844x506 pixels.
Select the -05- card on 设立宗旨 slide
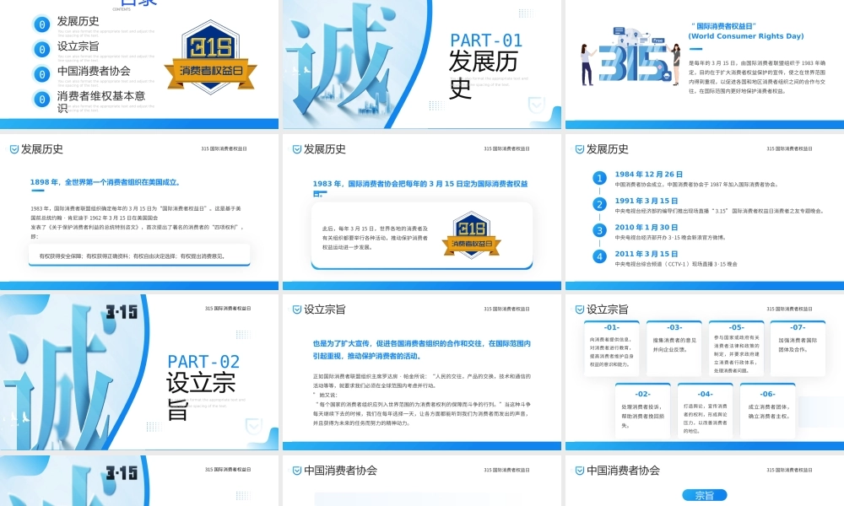(x=736, y=348)
